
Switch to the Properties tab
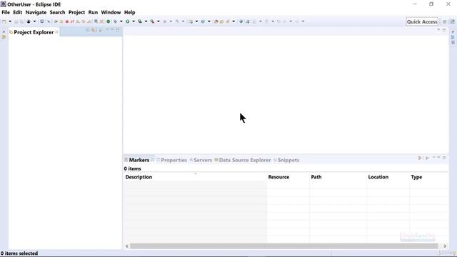pyautogui.click(x=174, y=160)
